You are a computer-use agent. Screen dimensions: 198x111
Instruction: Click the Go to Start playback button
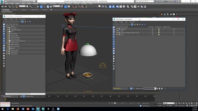[176, 103]
